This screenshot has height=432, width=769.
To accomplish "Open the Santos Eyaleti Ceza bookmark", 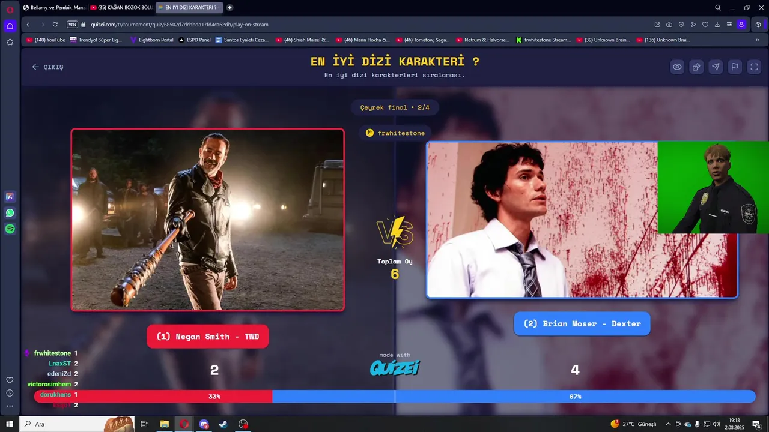I will pyautogui.click(x=242, y=40).
